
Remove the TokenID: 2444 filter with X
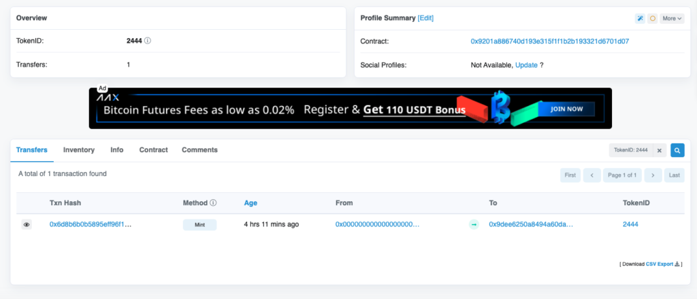pos(660,150)
